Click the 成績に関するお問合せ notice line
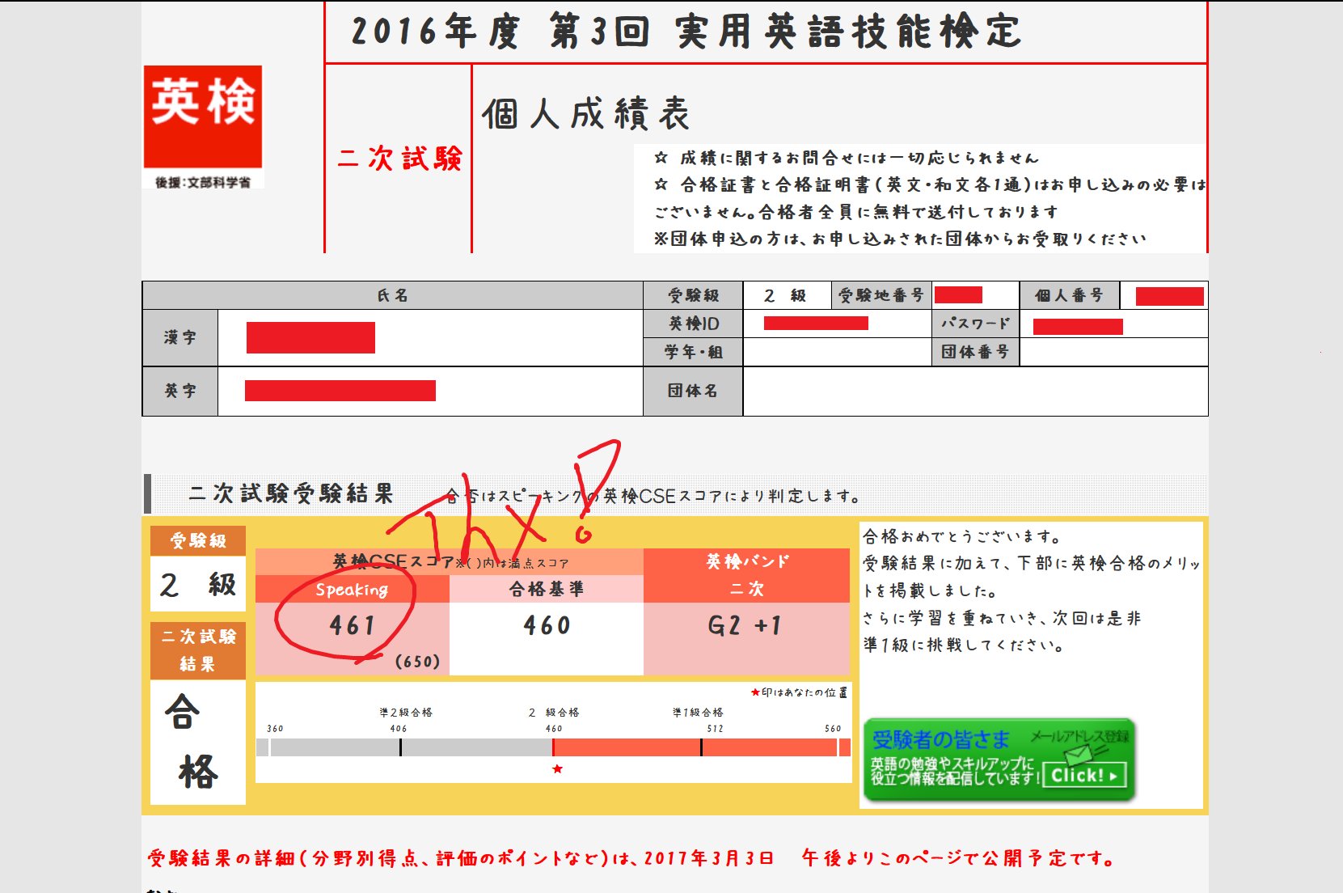Screen dimensions: 1343x893 pos(847,158)
